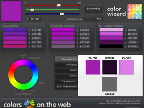The width and height of the screenshot is (144, 108).
Task: Click the 9E1FAD swatch in Tint & Shade Variation
Action: click(x=111, y=38)
